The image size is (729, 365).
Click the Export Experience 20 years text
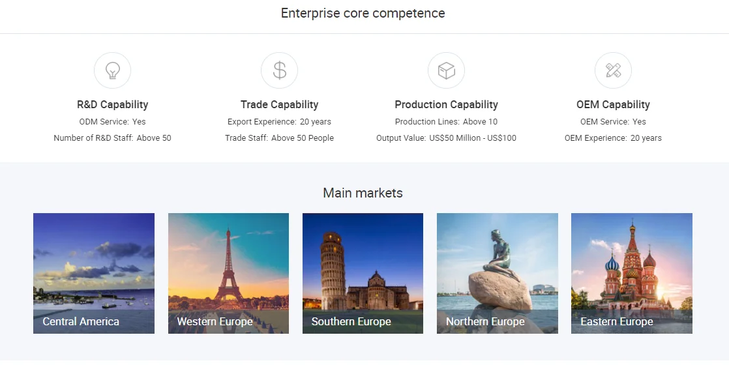tap(279, 122)
